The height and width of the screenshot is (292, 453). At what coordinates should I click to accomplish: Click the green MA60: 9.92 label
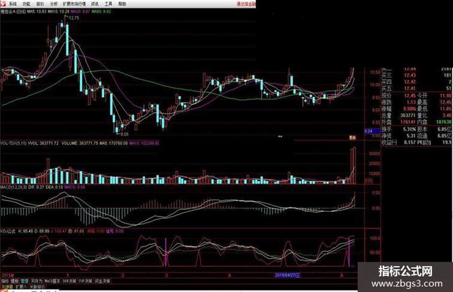101,12
